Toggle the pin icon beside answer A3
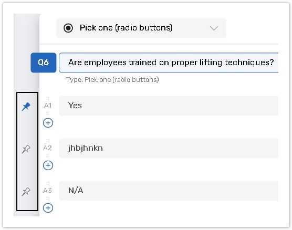Viewport: 292px width, 230px height. coord(26,192)
